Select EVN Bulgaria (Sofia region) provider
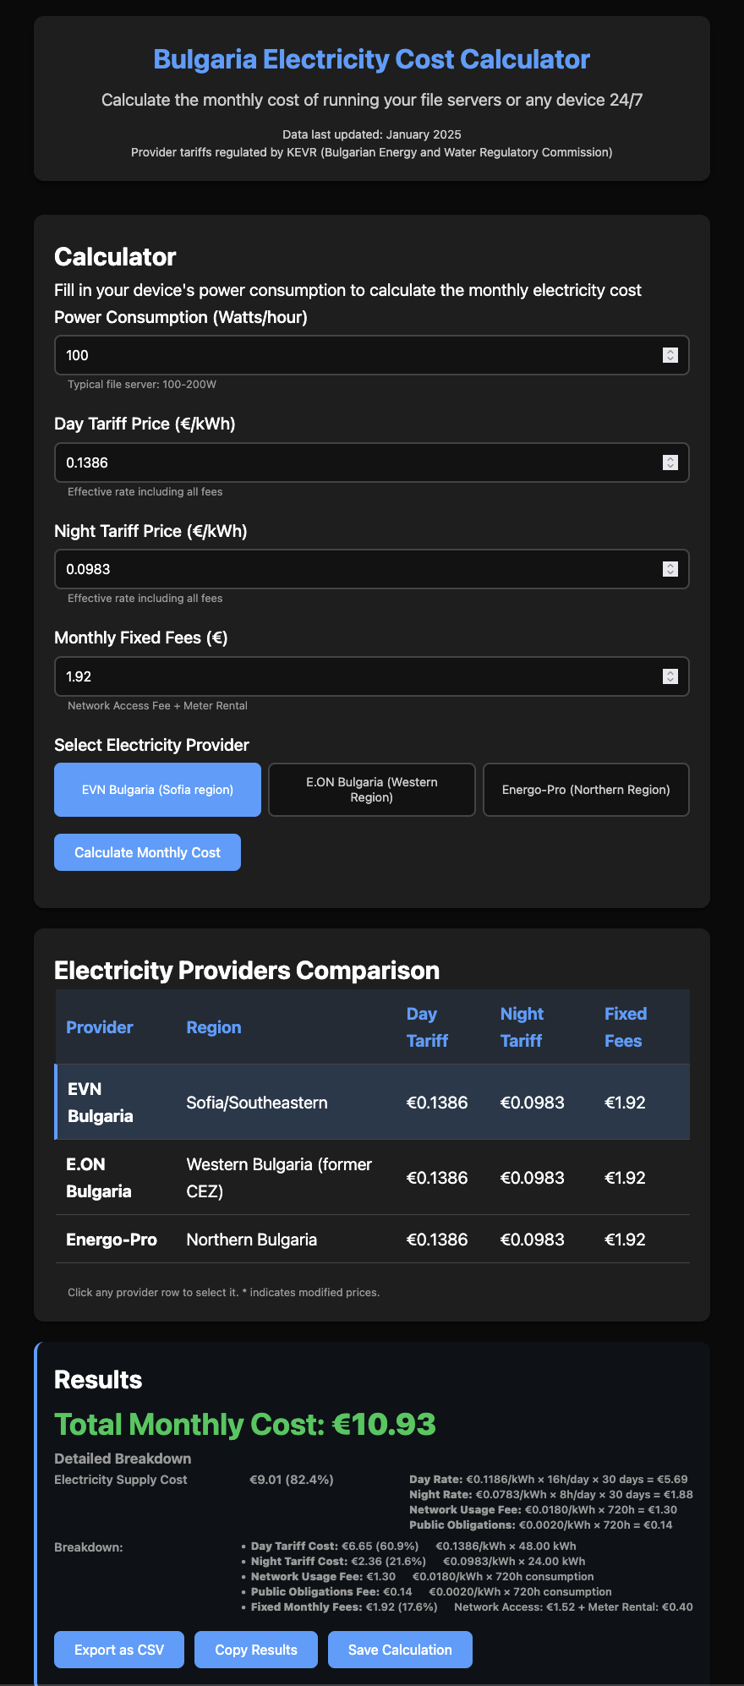This screenshot has height=1686, width=744. coord(156,789)
